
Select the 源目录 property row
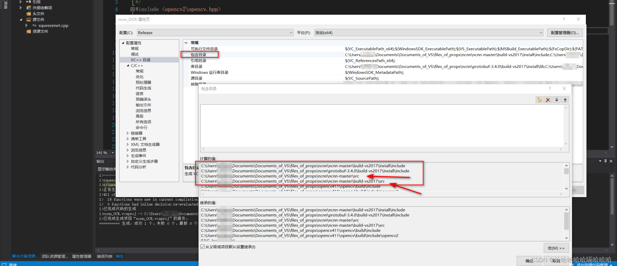pyautogui.click(x=383, y=78)
